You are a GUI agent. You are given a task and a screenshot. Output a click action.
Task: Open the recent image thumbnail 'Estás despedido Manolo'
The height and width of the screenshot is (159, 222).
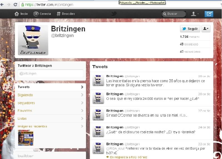(x=26, y=138)
